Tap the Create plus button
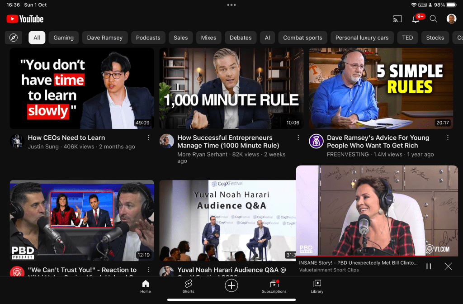This screenshot has height=304, width=463. click(231, 286)
